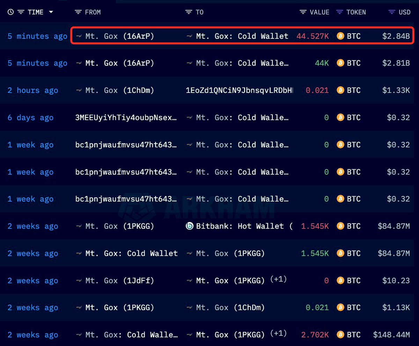
Task: Click the filter icon next to VALUE header
Action: (x=302, y=12)
